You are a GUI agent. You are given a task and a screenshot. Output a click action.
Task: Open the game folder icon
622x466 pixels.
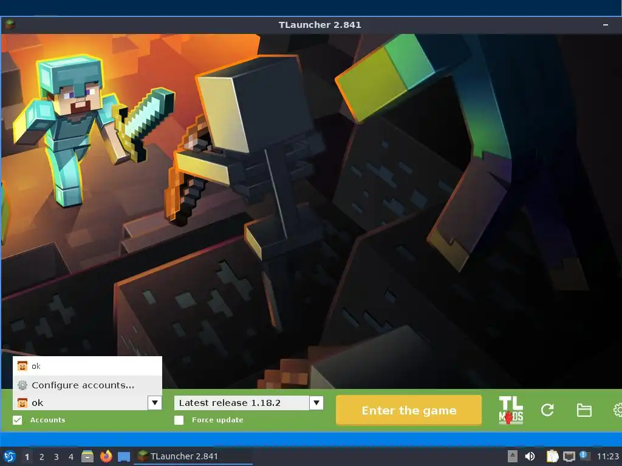click(x=584, y=410)
